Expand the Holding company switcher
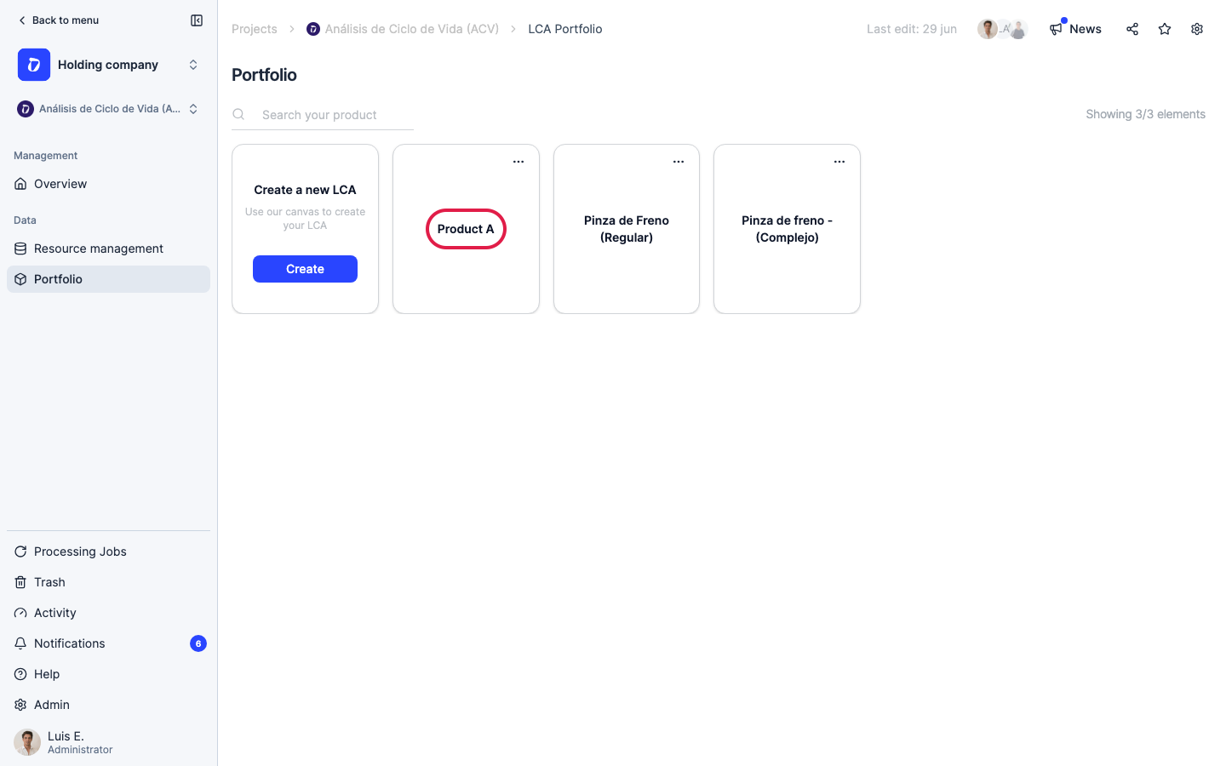Screen dimensions: 1226x766 click(109, 65)
